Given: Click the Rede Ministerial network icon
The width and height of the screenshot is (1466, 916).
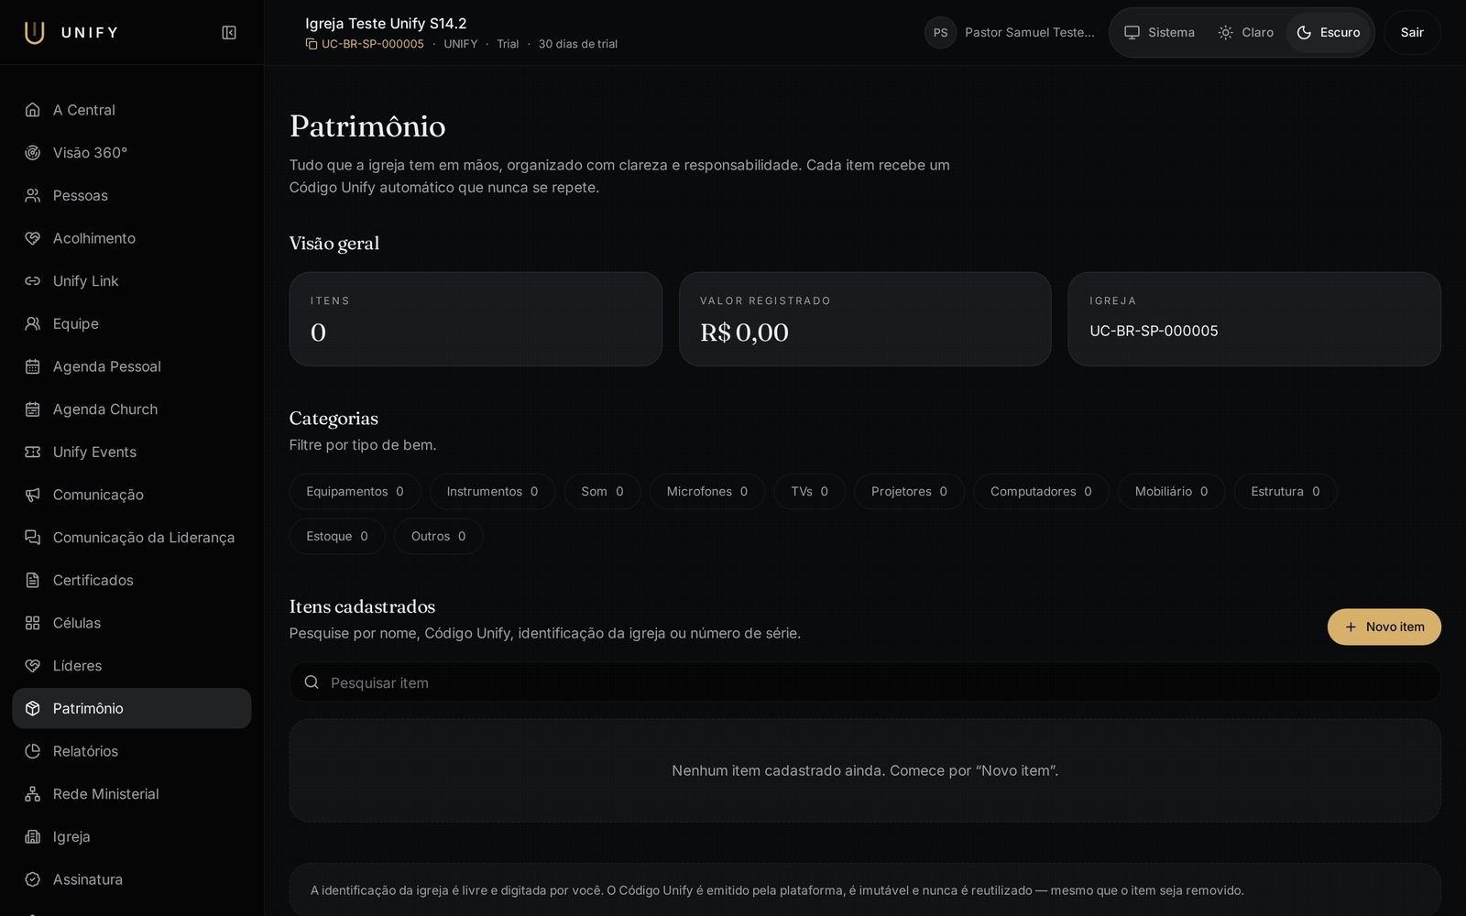Looking at the screenshot, I should 33,794.
